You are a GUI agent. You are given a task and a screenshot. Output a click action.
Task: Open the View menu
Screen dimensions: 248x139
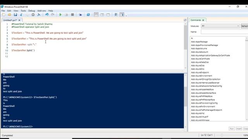coord(16,11)
